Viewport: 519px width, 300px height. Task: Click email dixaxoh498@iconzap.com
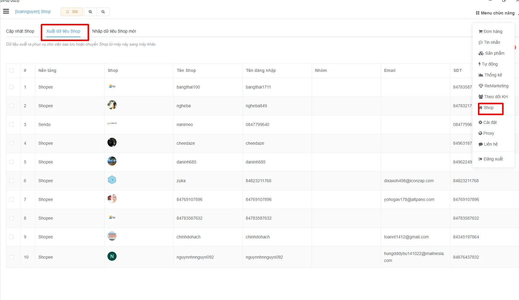[x=409, y=181]
